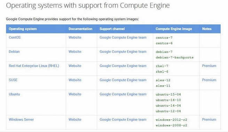Visit the Website link for Debian
This screenshot has width=228, height=132.
click(x=75, y=52)
